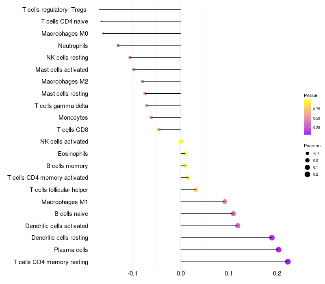Click the T cells follicular helper dot
Viewport: 325px width, 284px height.
(x=196, y=189)
